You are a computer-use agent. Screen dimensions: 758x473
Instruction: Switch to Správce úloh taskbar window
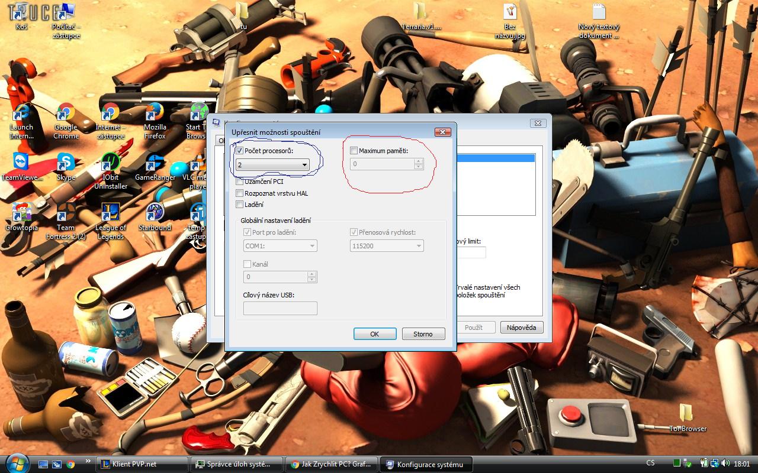[x=237, y=464]
